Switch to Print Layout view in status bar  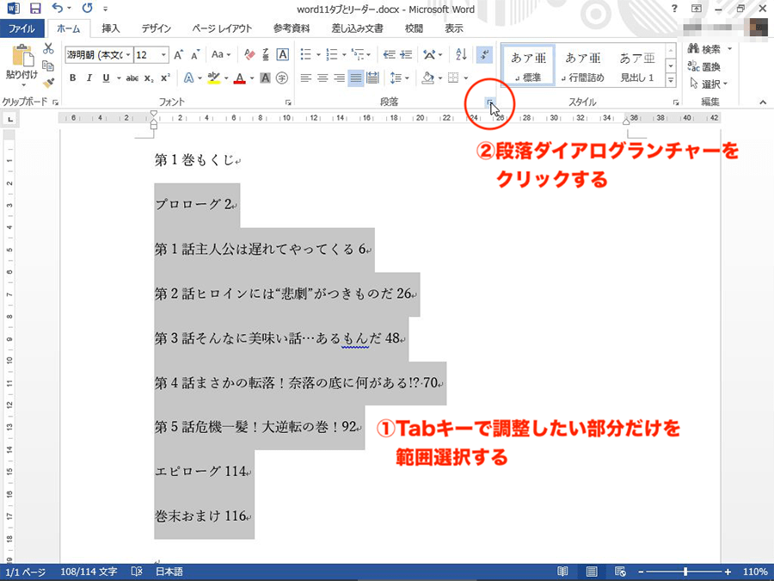pyautogui.click(x=592, y=572)
